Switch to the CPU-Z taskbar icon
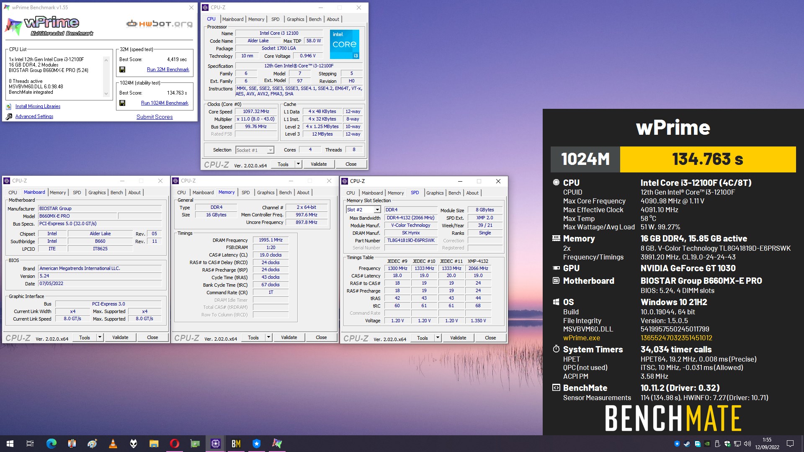 pyautogui.click(x=215, y=444)
